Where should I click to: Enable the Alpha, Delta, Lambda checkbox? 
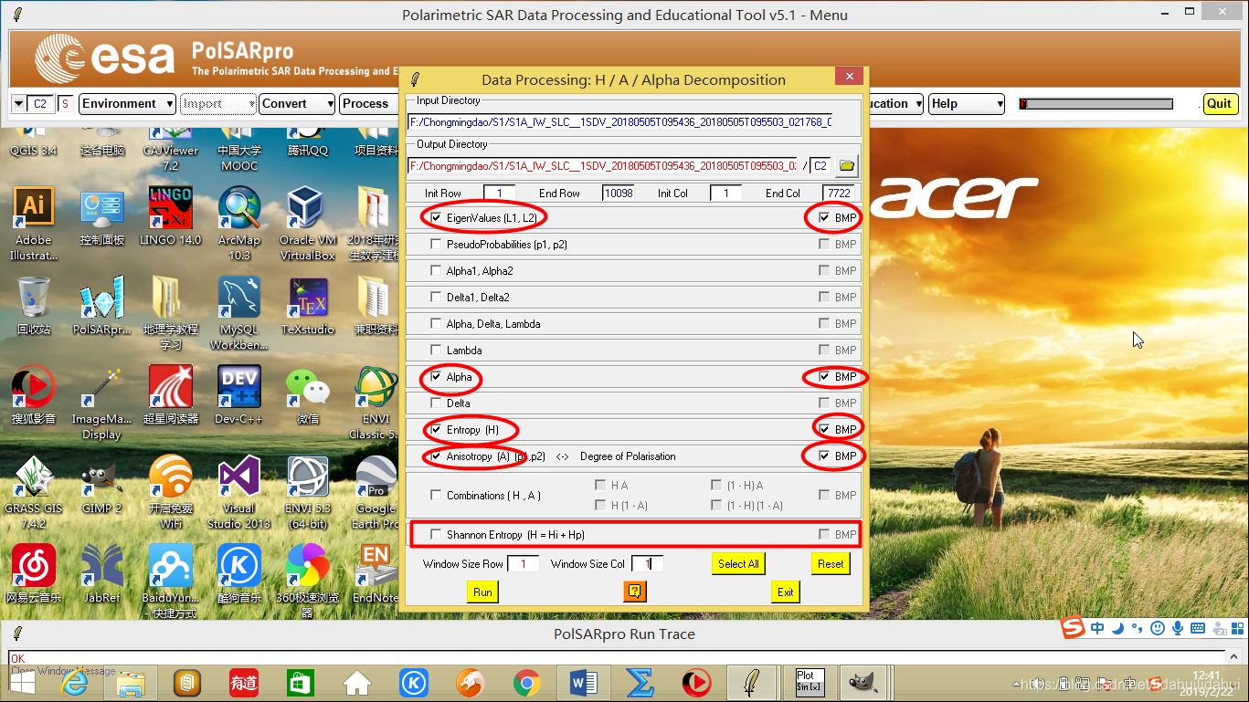[437, 324]
